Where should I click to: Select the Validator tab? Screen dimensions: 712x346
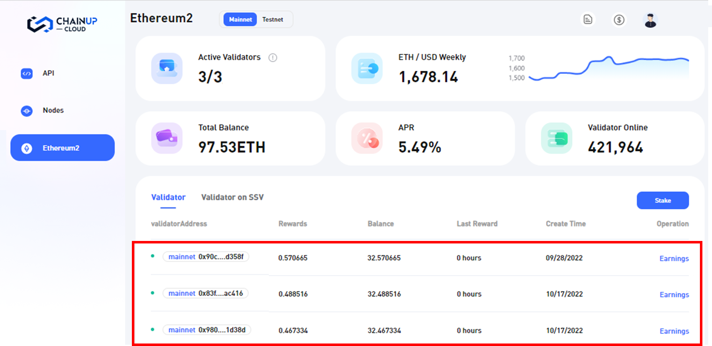[x=168, y=197]
